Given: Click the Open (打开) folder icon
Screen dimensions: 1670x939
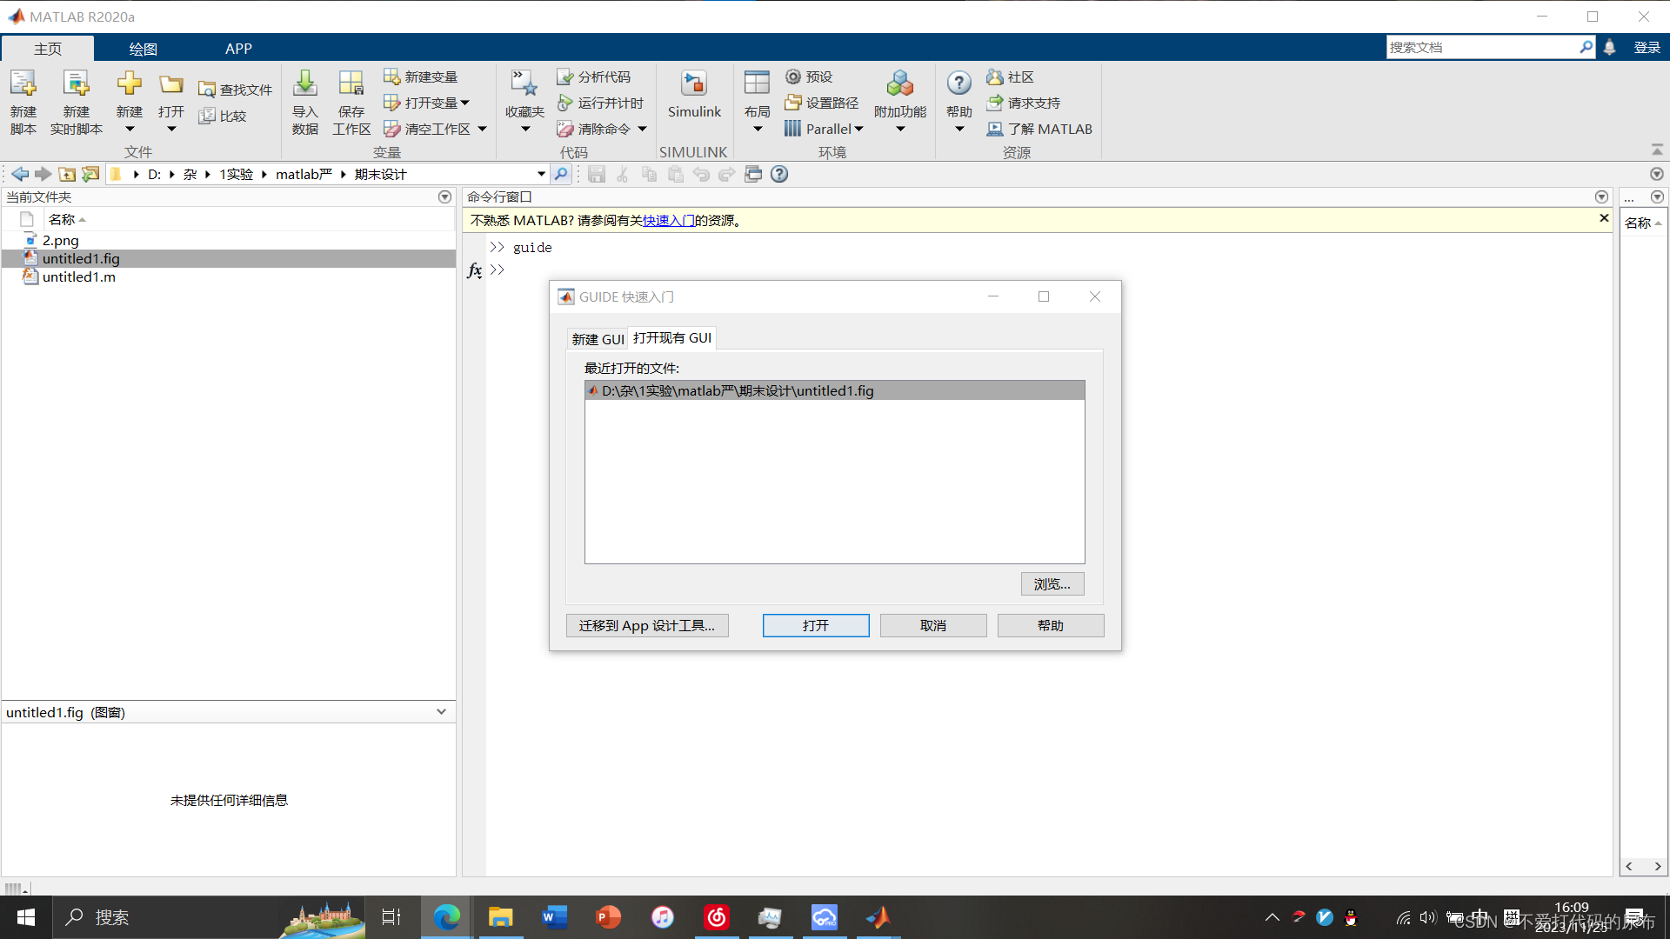Looking at the screenshot, I should pos(171,84).
